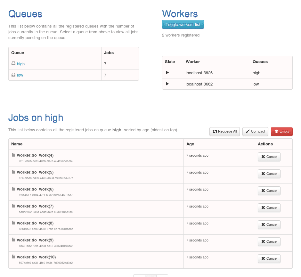301x277 pixels.
Task: Click jobs count for the high queue
Action: coord(105,64)
